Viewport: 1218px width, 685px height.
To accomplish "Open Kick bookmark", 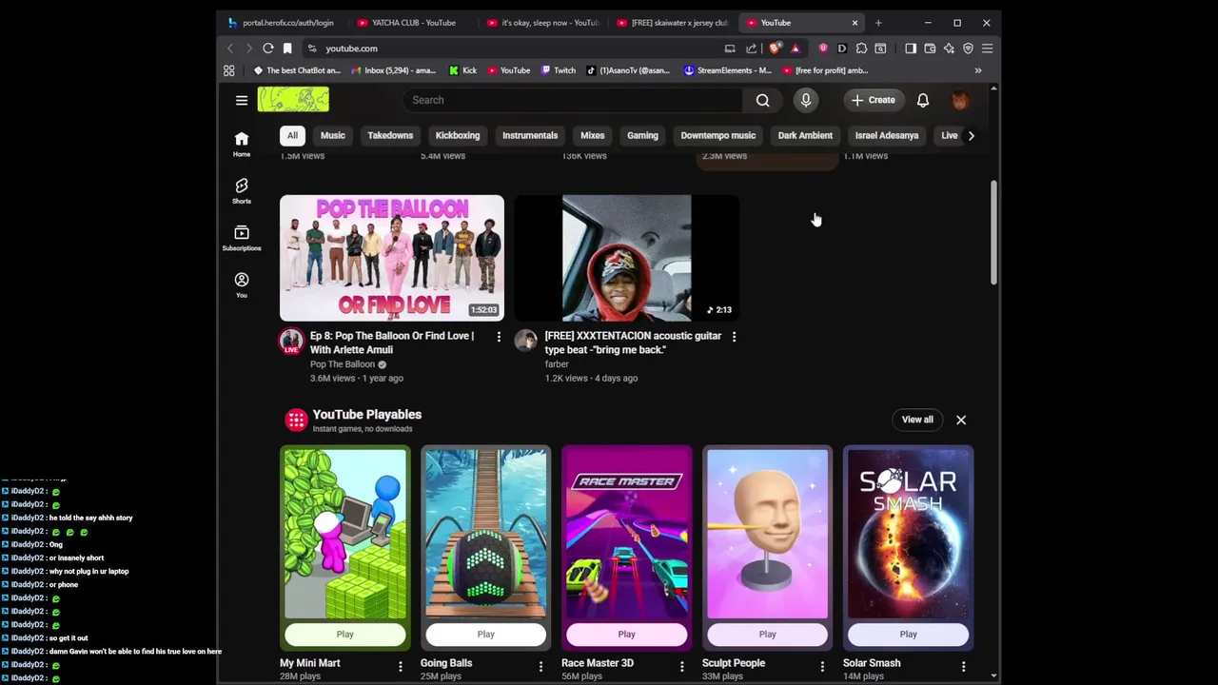I will (x=462, y=70).
